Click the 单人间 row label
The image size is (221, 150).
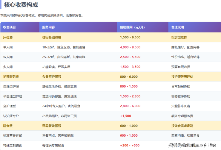coord(8,47)
